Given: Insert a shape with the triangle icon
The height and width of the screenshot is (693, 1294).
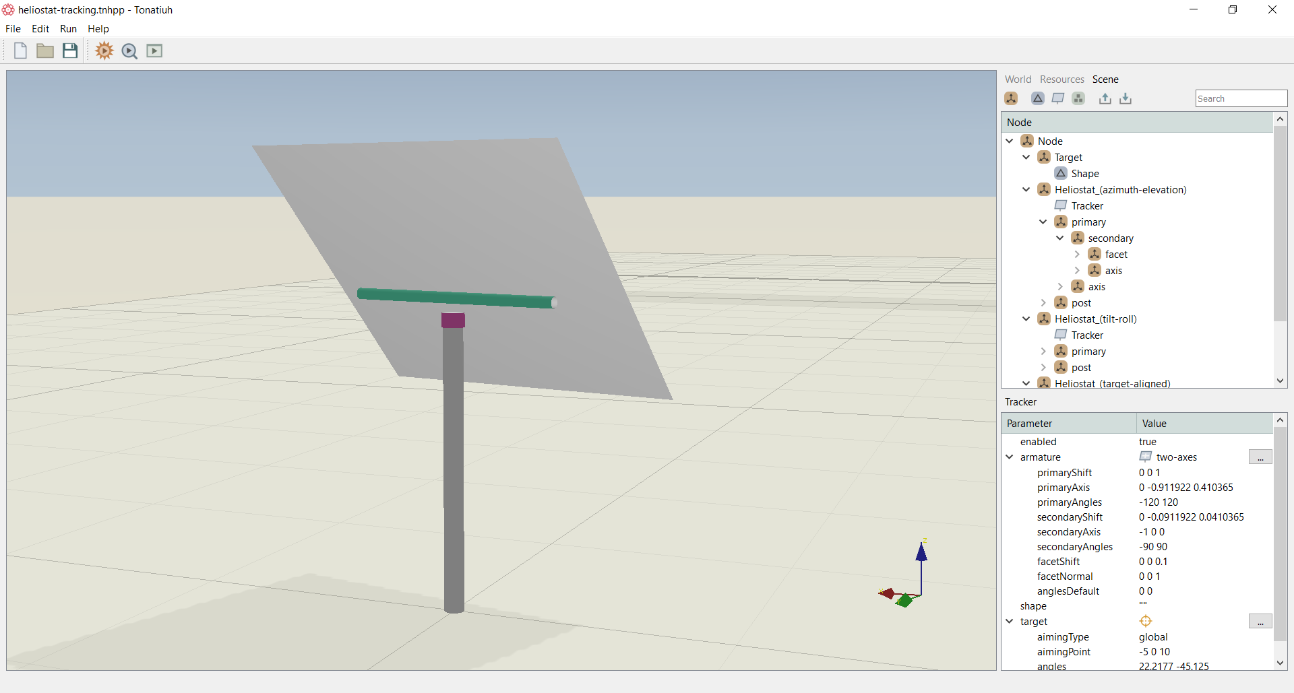Looking at the screenshot, I should tap(1038, 98).
